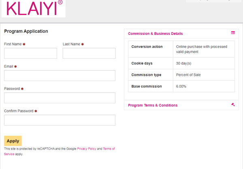
Task: Click the Base commission row label
Action: tap(147, 86)
